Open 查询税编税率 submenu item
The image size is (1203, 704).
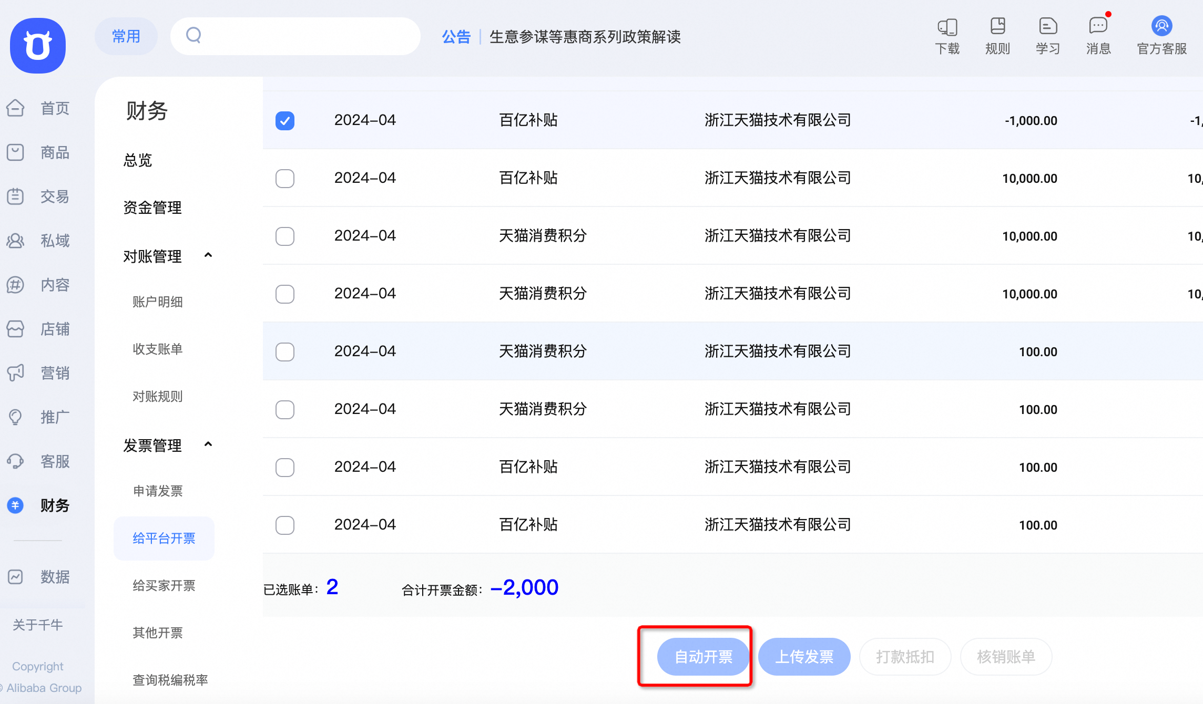click(170, 680)
